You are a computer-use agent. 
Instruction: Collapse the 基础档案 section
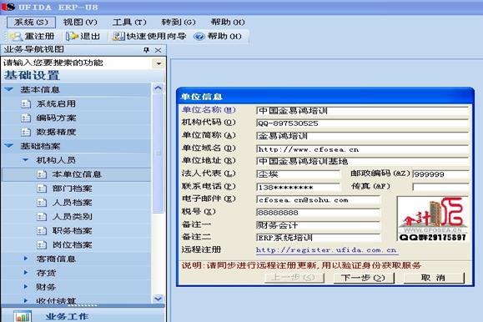[9, 146]
